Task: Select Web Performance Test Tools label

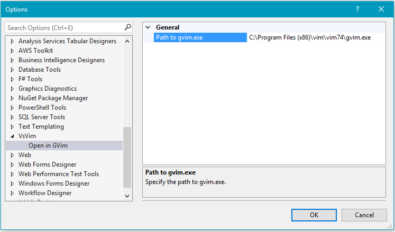Action: pyautogui.click(x=59, y=174)
